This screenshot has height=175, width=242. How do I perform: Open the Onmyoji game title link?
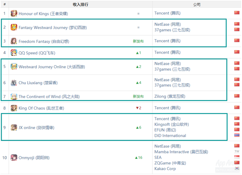[34, 158]
